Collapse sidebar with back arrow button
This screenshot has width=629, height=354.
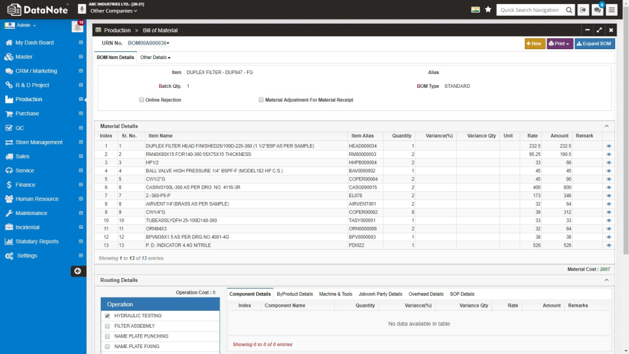coord(78,271)
